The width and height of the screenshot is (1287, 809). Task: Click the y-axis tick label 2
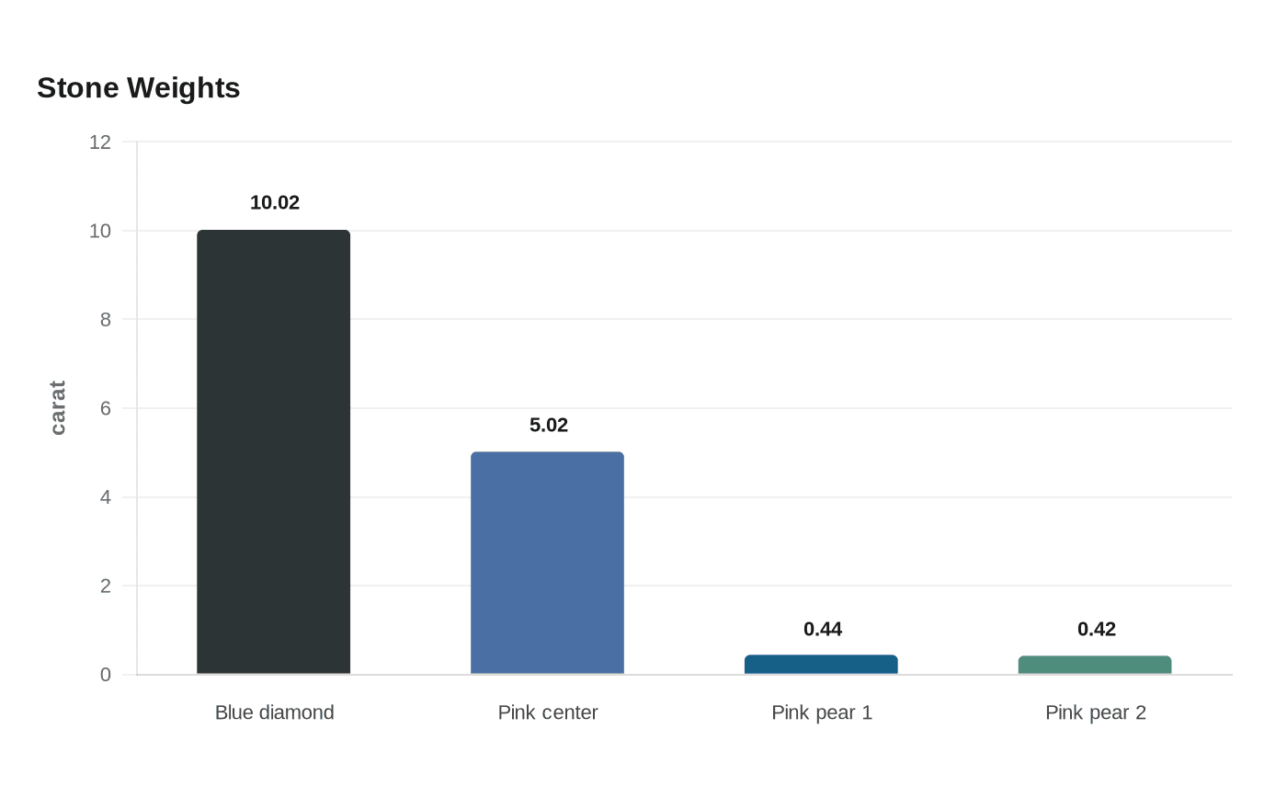(106, 586)
